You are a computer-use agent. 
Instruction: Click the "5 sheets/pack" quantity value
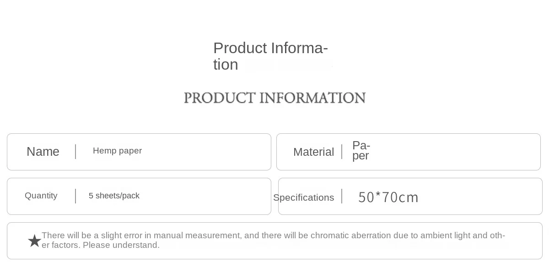[114, 196]
